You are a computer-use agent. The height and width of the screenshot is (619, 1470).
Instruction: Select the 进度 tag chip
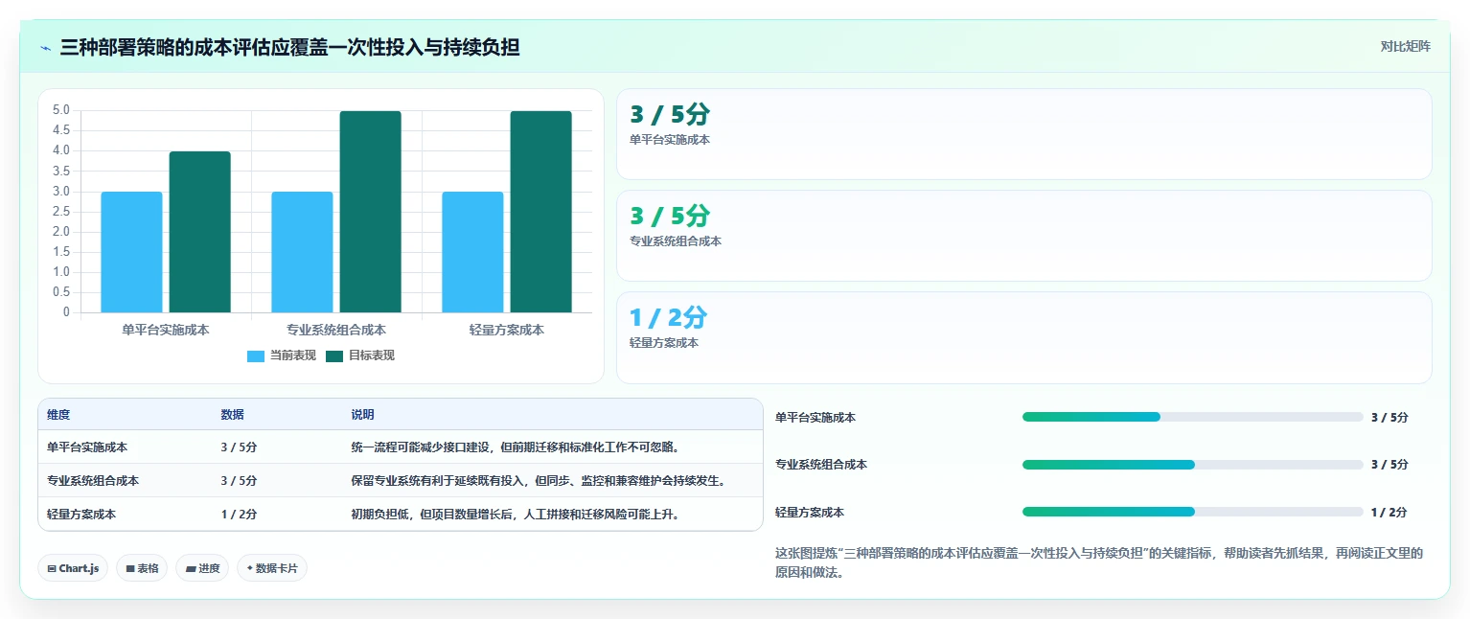point(202,568)
